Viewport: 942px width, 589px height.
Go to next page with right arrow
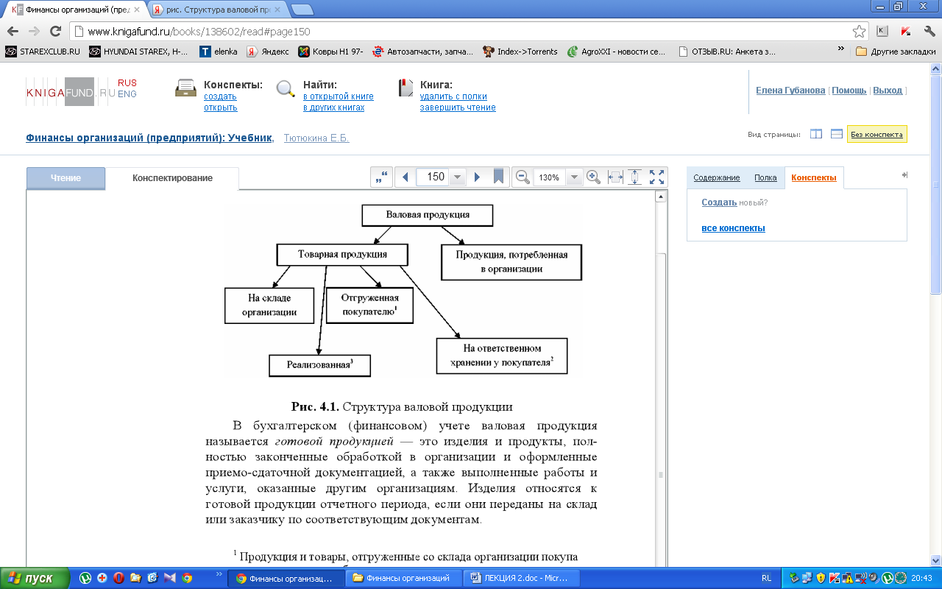[477, 177]
